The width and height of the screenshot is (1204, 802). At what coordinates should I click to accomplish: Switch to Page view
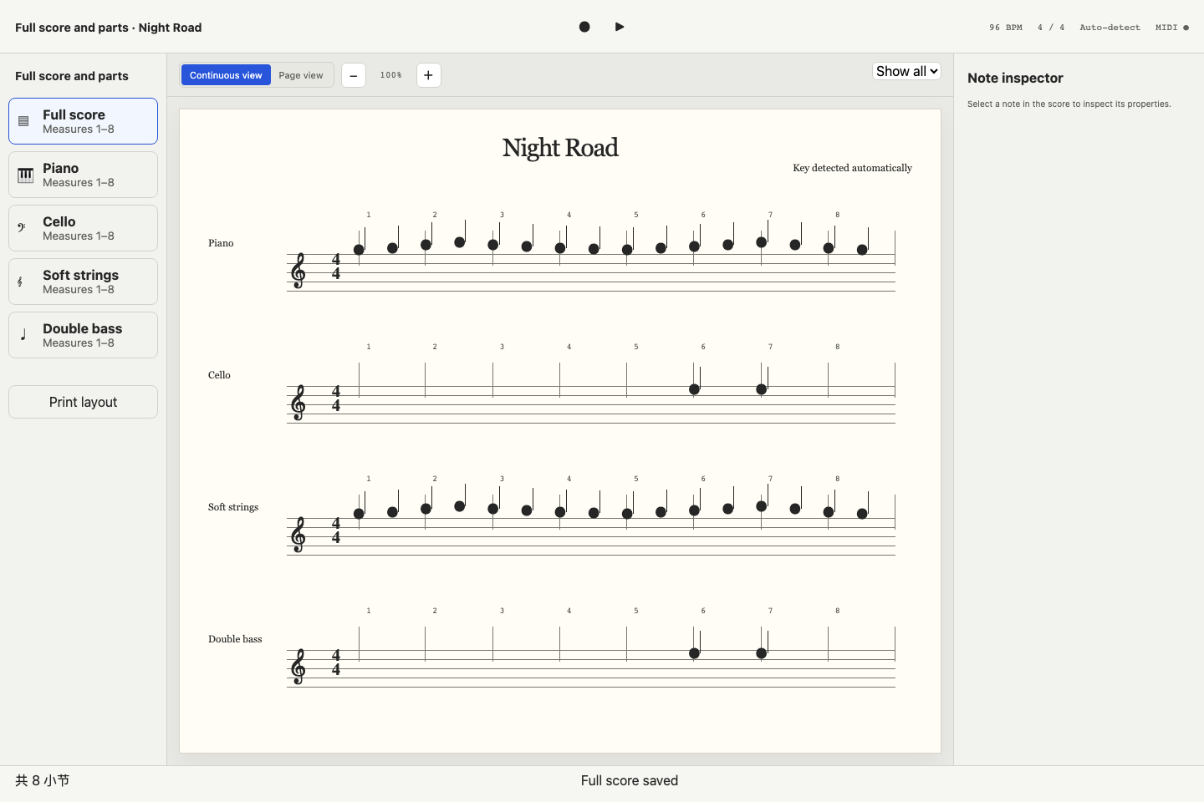(301, 75)
